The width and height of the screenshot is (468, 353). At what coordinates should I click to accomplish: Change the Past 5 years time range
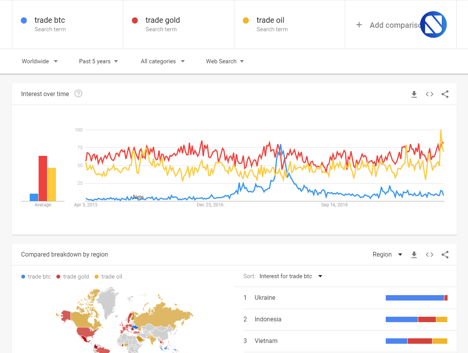click(x=98, y=61)
